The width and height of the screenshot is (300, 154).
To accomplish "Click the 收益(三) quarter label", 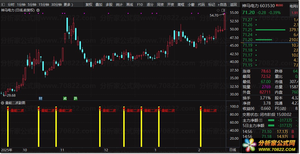I will (248, 108).
